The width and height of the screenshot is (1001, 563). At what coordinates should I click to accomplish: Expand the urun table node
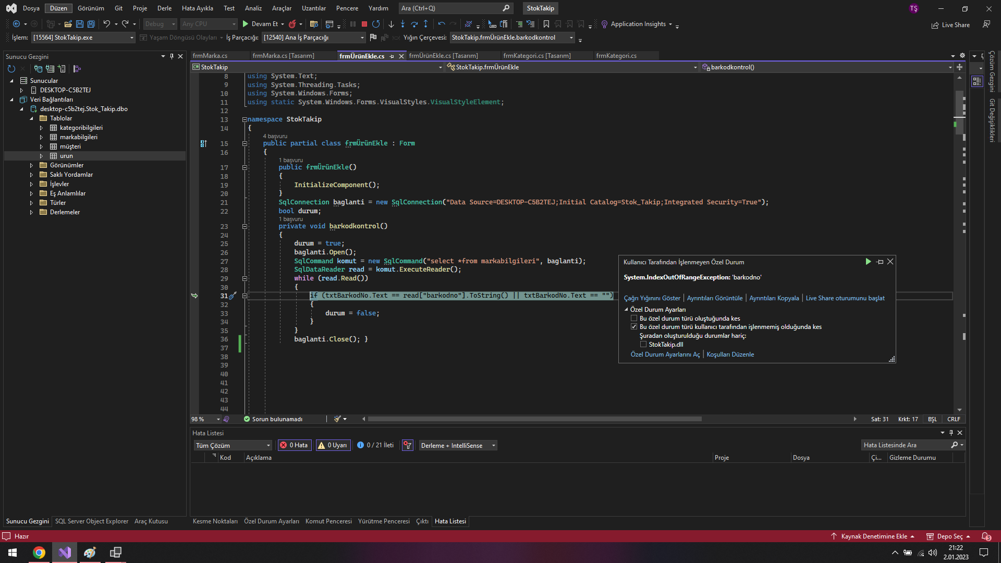pos(42,156)
